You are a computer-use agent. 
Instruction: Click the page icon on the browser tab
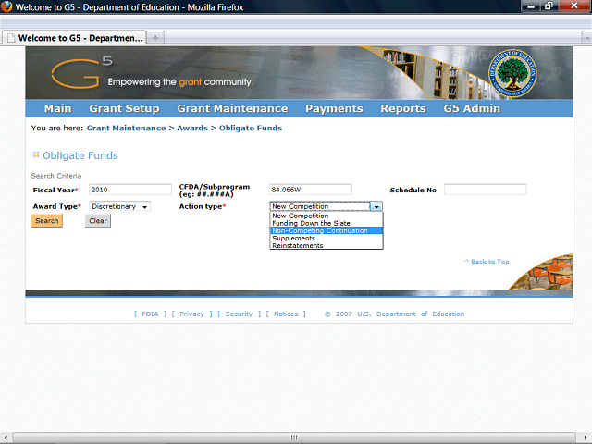click(x=11, y=38)
